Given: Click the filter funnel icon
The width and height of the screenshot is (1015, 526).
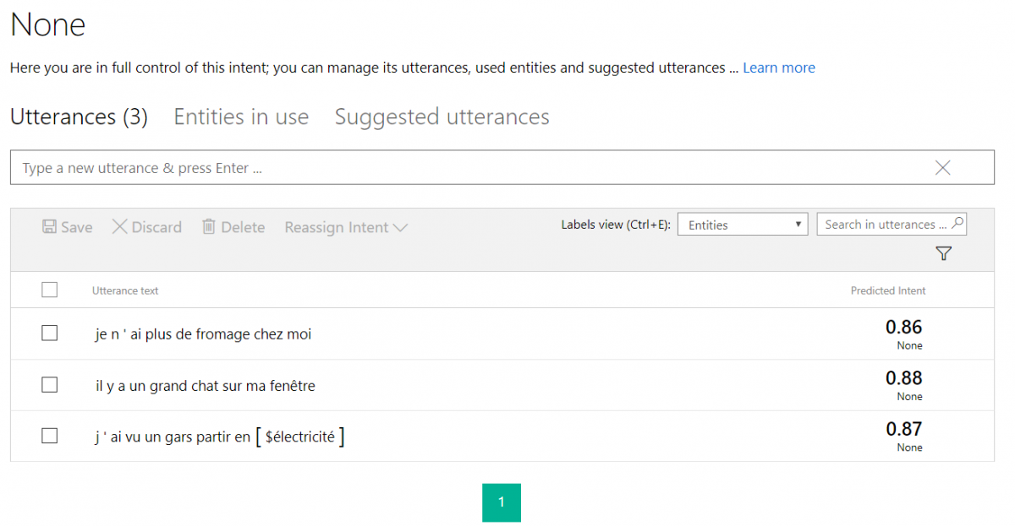Looking at the screenshot, I should click(x=944, y=253).
